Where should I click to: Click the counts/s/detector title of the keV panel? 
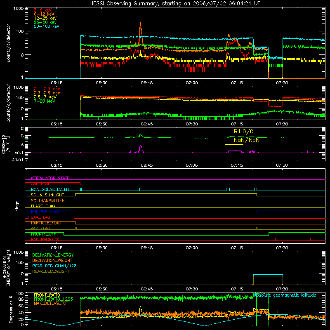pyautogui.click(x=8, y=43)
